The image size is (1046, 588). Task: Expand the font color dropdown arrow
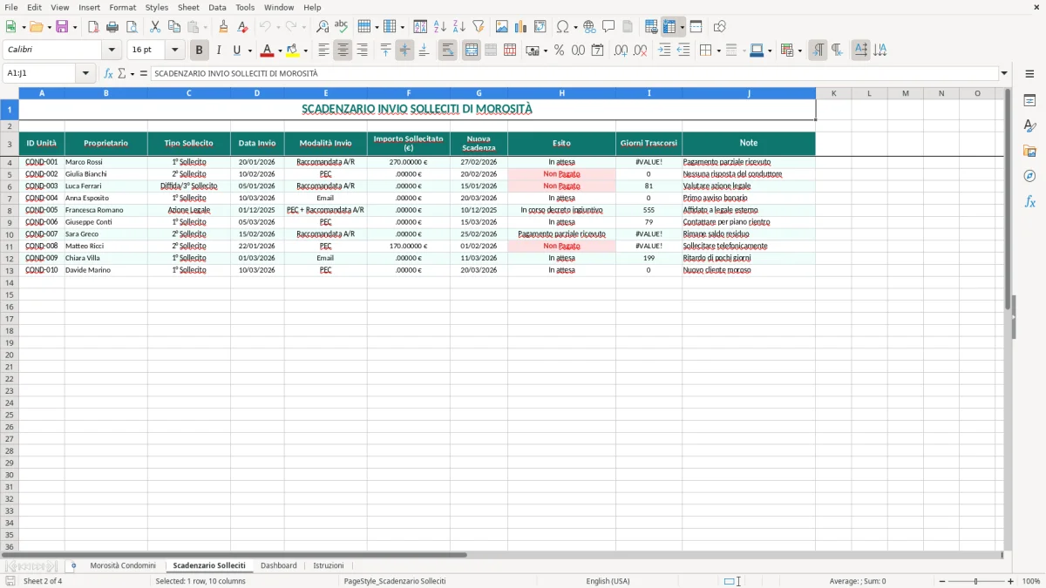[x=280, y=51]
